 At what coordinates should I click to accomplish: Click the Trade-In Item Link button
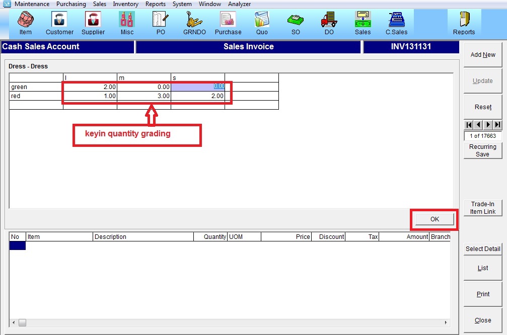pyautogui.click(x=483, y=208)
